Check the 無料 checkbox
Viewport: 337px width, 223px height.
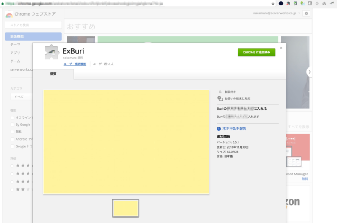(13, 132)
